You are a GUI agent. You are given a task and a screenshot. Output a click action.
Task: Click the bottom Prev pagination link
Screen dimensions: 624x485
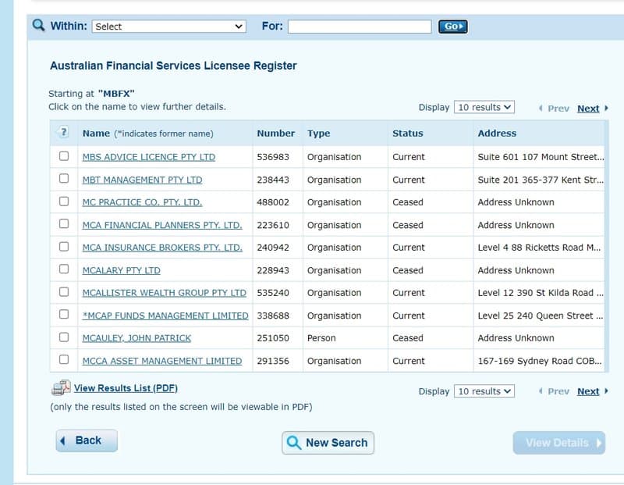(558, 391)
